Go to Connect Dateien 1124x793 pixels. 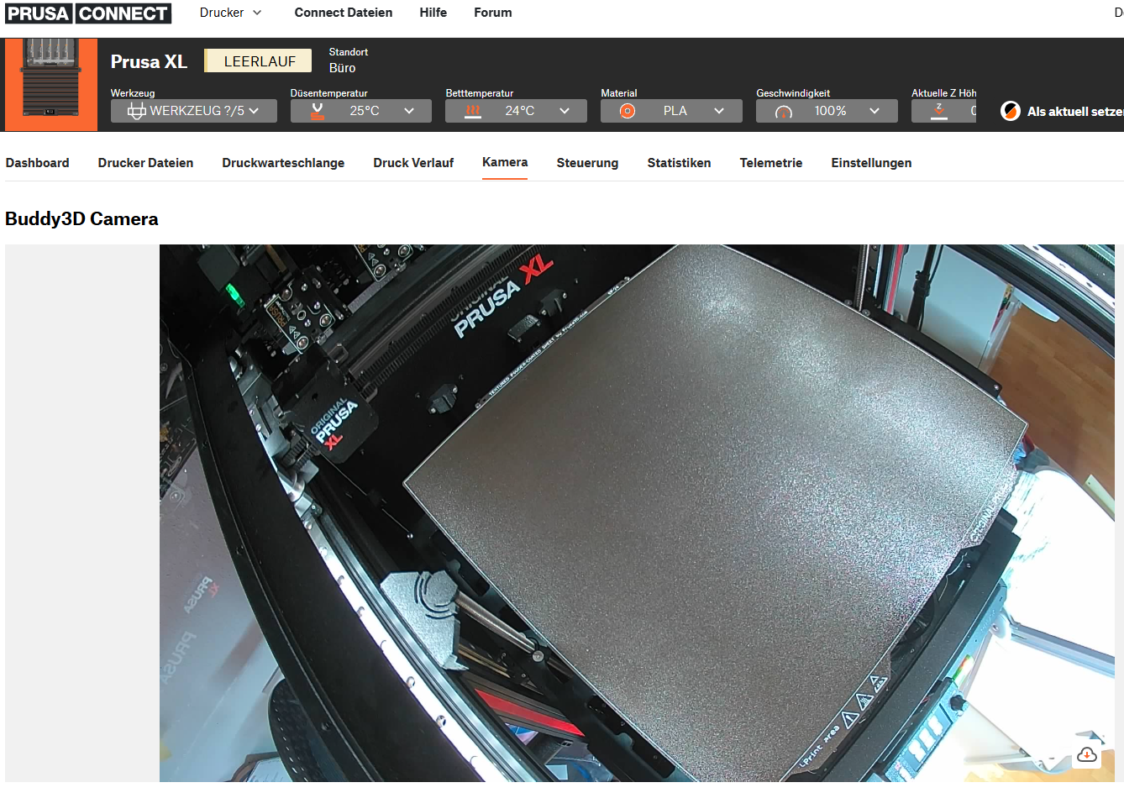344,13
